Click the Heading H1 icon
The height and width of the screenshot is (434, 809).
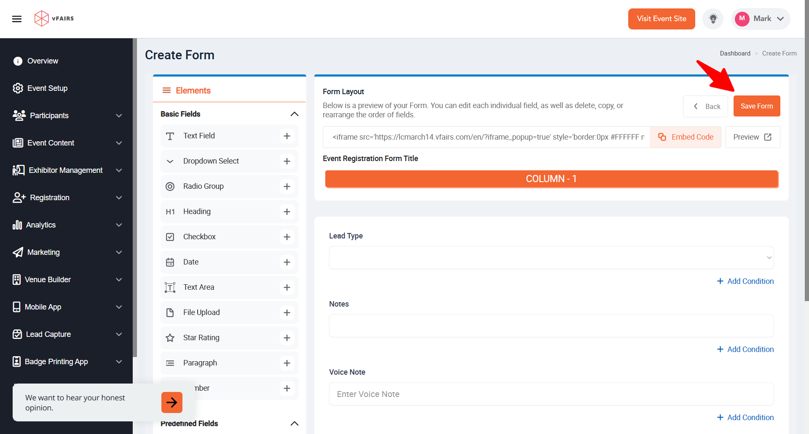pos(170,212)
